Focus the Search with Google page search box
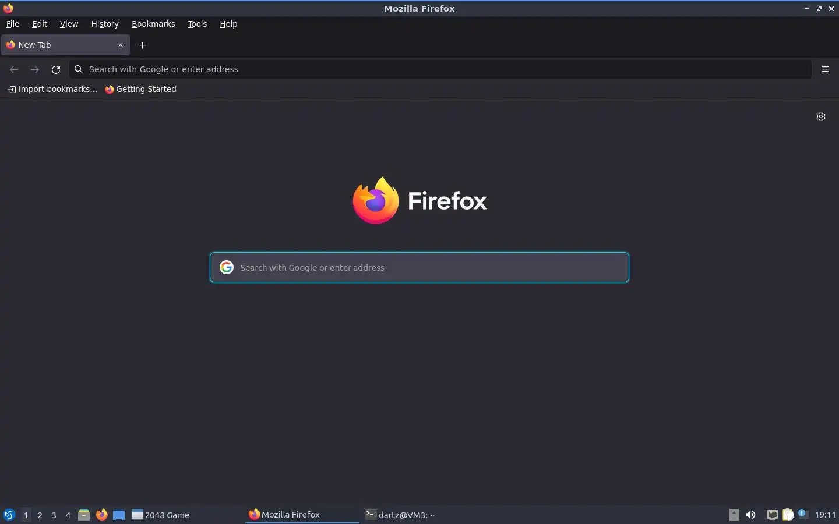Viewport: 839px width, 524px height. click(x=419, y=267)
